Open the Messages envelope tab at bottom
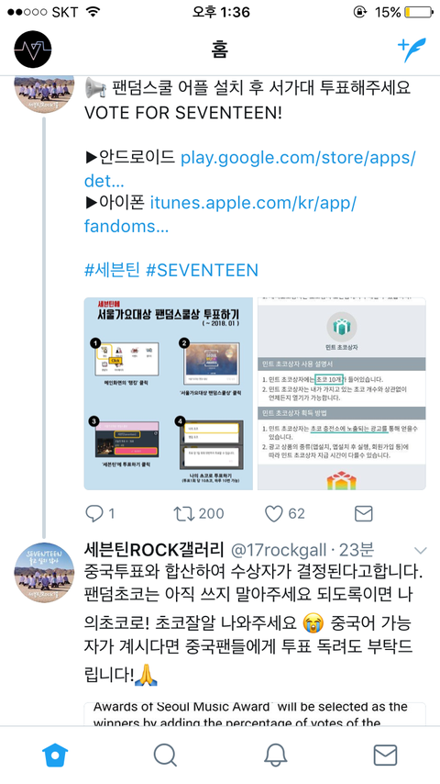 [x=385, y=755]
